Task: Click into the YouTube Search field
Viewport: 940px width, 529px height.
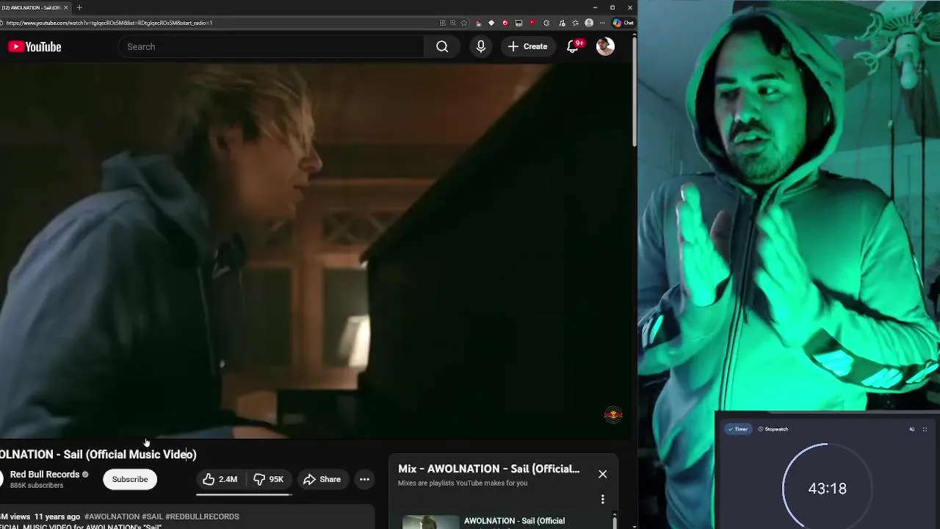Action: 272,46
